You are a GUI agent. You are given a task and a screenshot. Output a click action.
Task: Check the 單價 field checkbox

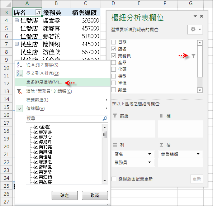(x=113, y=83)
